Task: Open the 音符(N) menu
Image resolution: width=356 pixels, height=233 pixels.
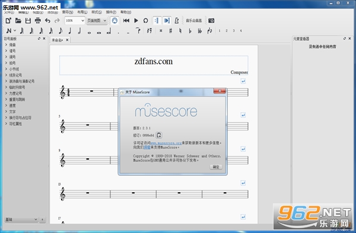Action: tap(68, 12)
